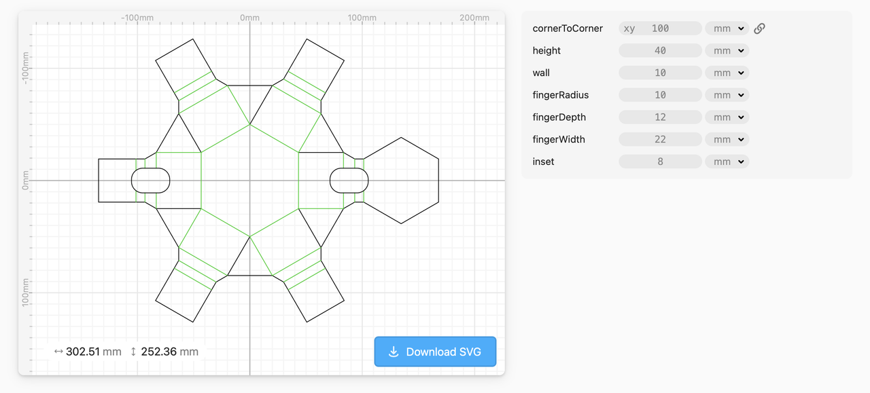870x393 pixels.
Task: Click the link icon beside cornerToCorner
Action: pos(760,29)
